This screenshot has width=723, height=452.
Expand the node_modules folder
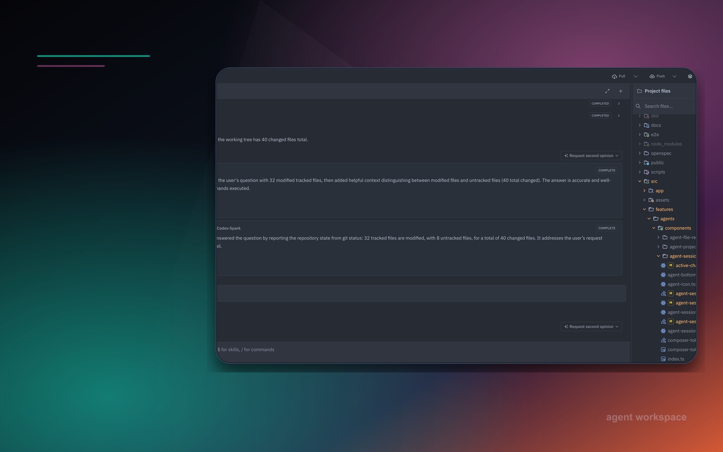640,144
